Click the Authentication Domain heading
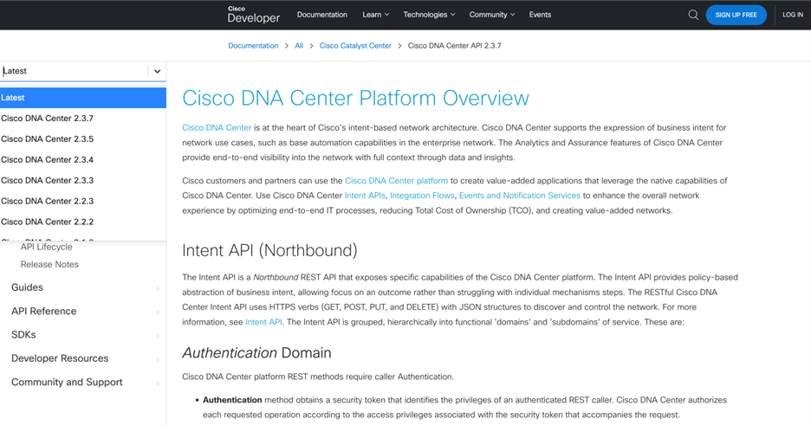 tap(256, 352)
